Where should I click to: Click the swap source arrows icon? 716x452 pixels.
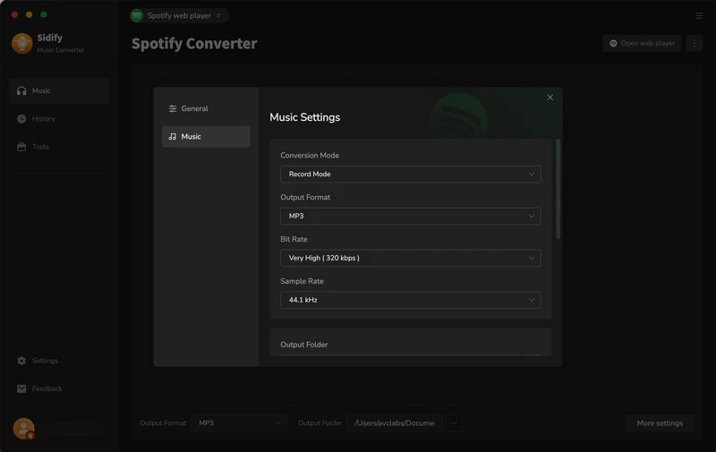(x=218, y=15)
